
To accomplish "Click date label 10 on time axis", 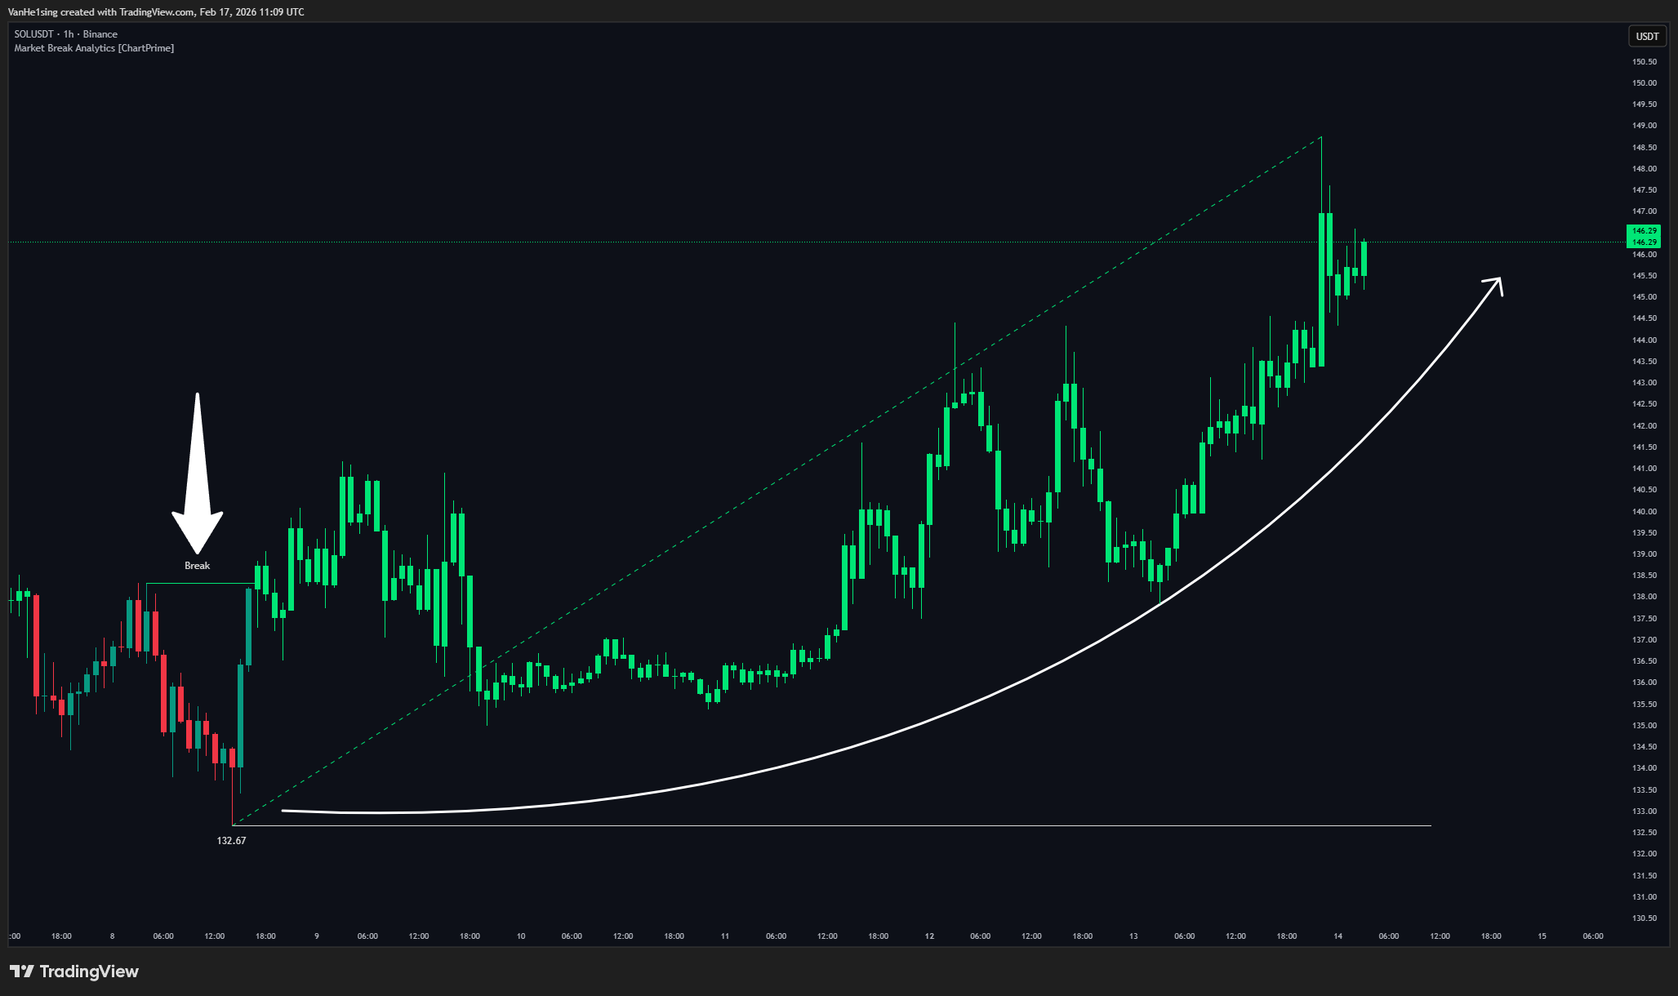I will tap(521, 936).
